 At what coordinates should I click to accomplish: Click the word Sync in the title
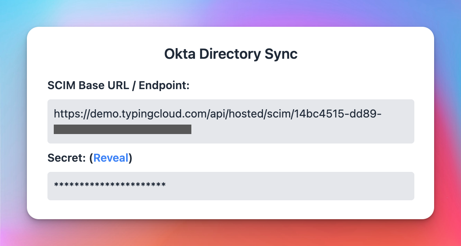[281, 54]
